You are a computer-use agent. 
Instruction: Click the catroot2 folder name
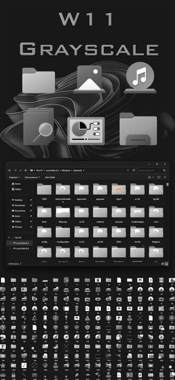[x=119, y=222]
